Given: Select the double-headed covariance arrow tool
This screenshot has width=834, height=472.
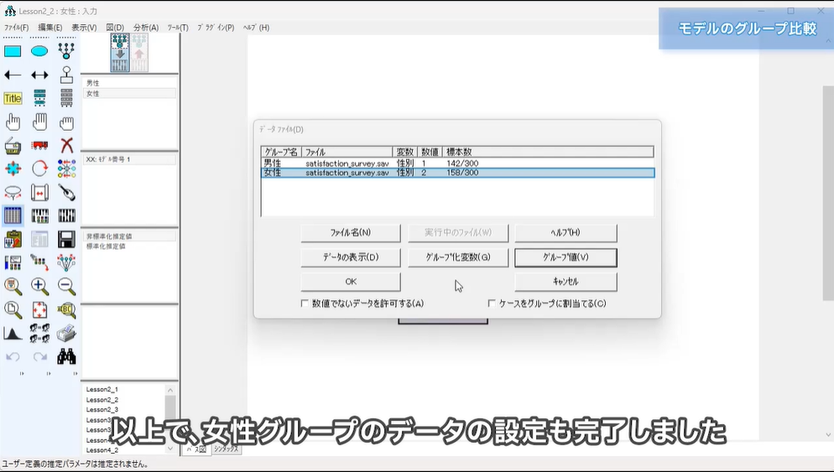Looking at the screenshot, I should tap(39, 75).
